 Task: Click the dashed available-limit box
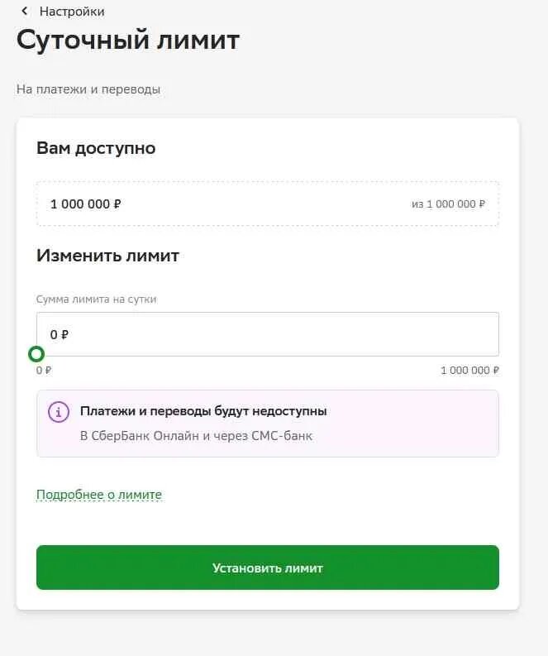click(x=268, y=204)
